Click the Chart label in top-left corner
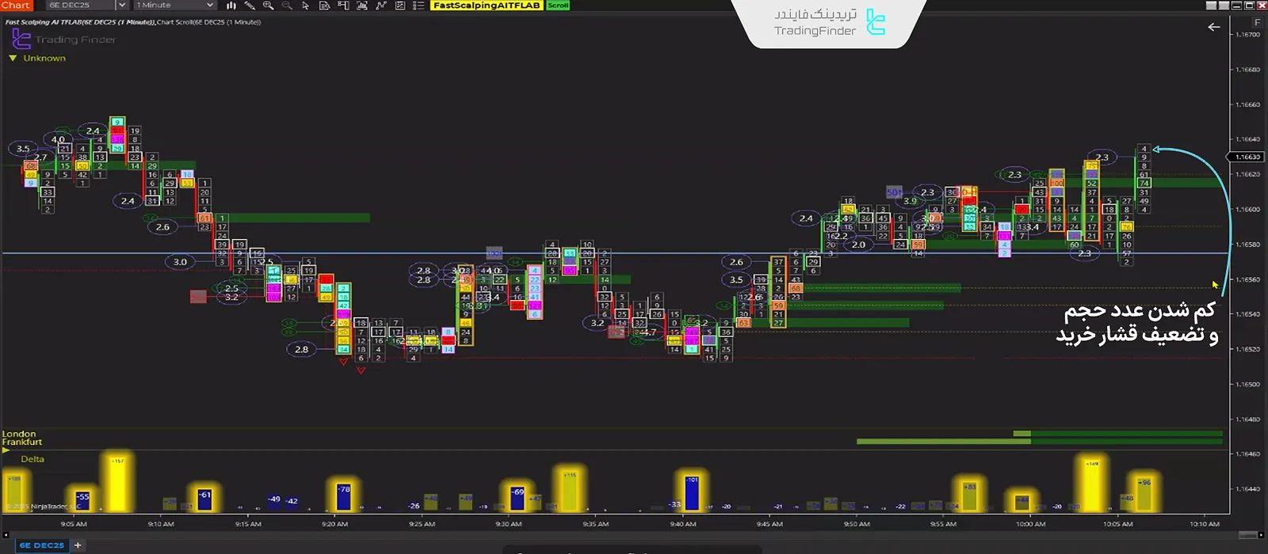1268x554 pixels. coord(15,6)
